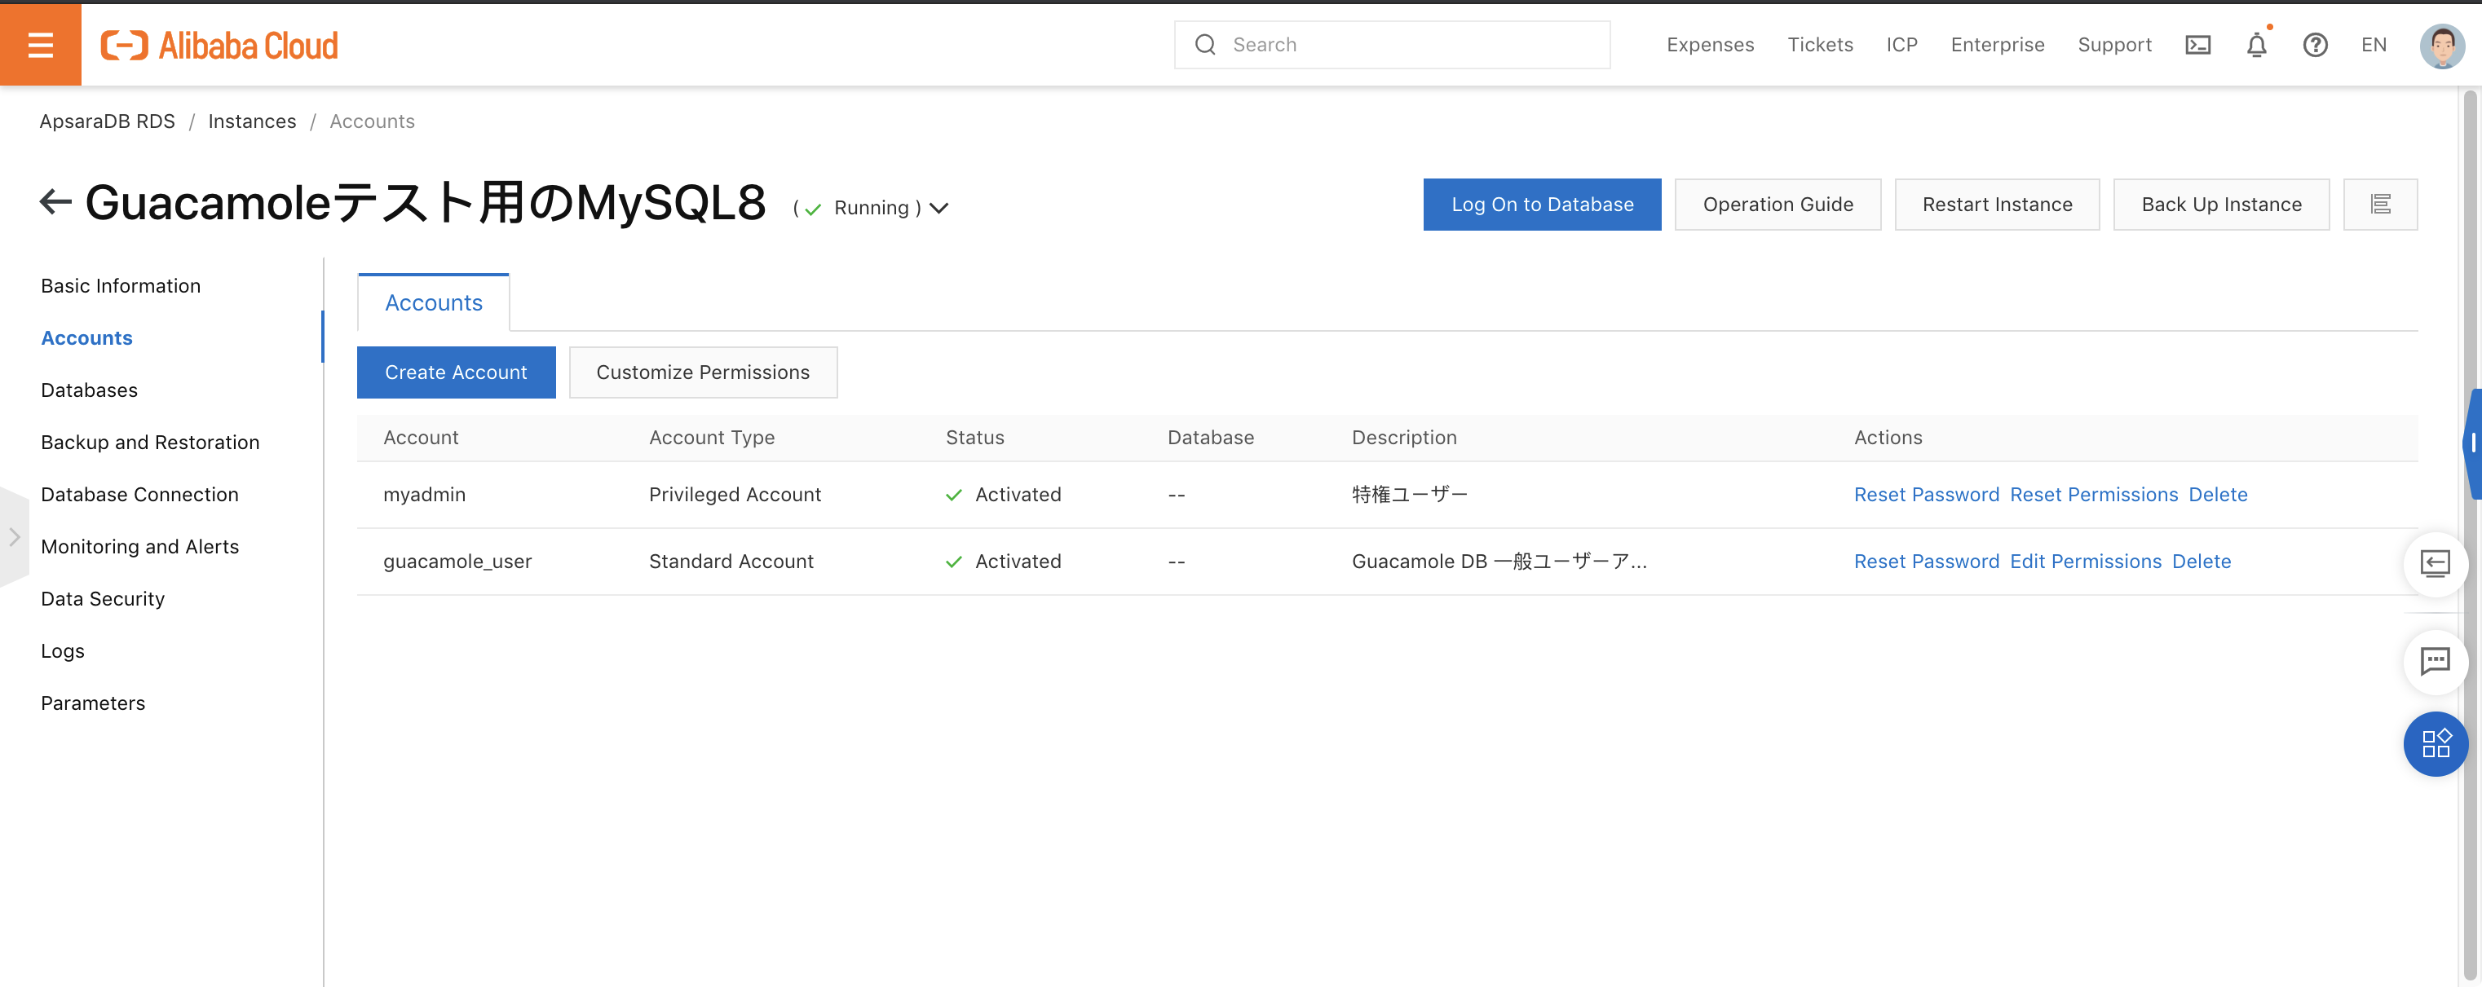The height and width of the screenshot is (987, 2482).
Task: Open Parameters in sidebar
Action: pyautogui.click(x=92, y=703)
